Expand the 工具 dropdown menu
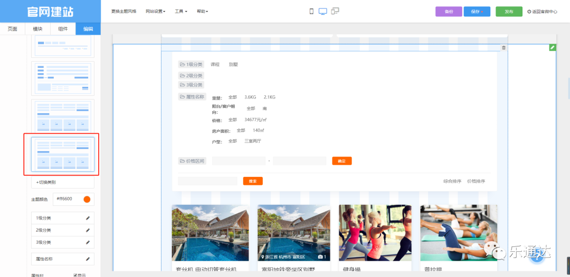The image size is (570, 277). pyautogui.click(x=180, y=11)
